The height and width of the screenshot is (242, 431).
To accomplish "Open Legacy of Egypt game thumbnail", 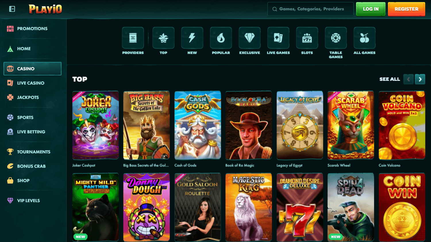I will point(300,125).
